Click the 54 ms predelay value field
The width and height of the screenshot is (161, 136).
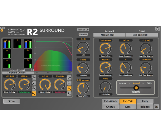pos(83,60)
